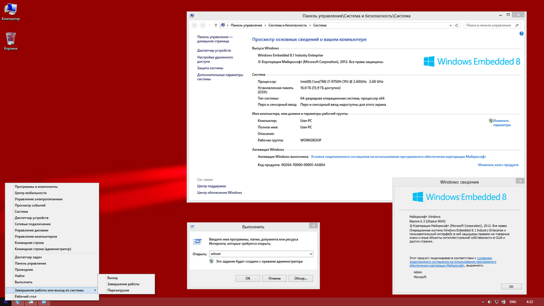544x306 pixels.
Task: Click the Back arrow in Control Panel window
Action: tap(195, 25)
